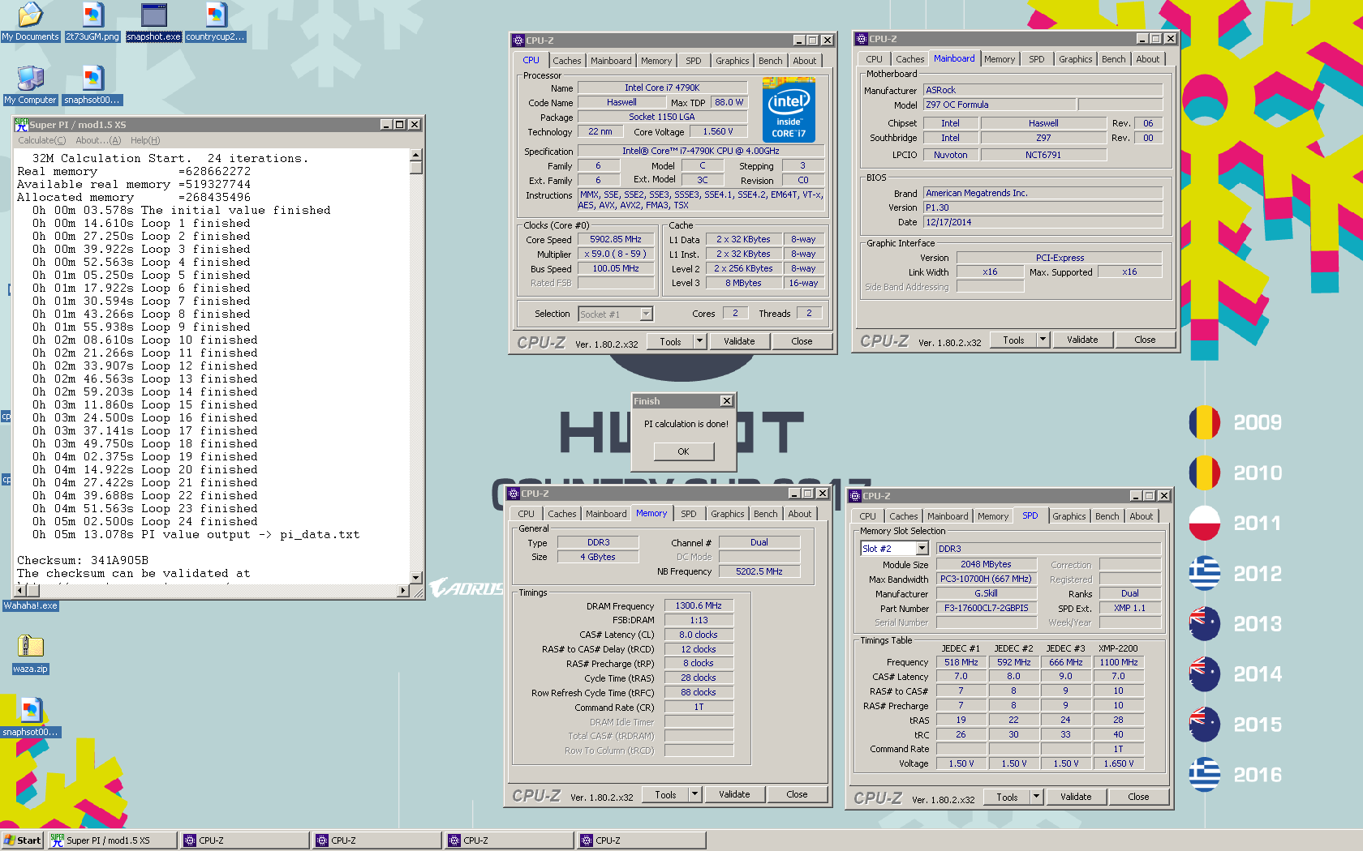This screenshot has width=1363, height=851.
Task: Open the Help menu in Super PI
Action: [145, 140]
